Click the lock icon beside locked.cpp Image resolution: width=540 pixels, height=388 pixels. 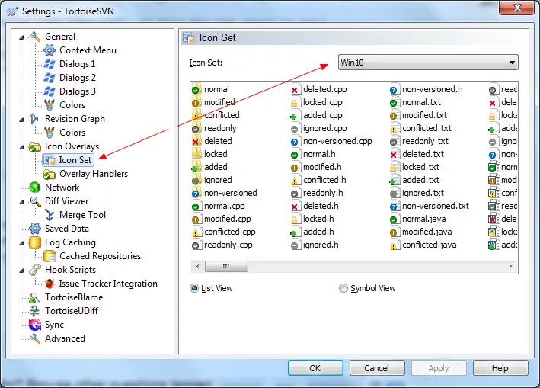(x=296, y=102)
